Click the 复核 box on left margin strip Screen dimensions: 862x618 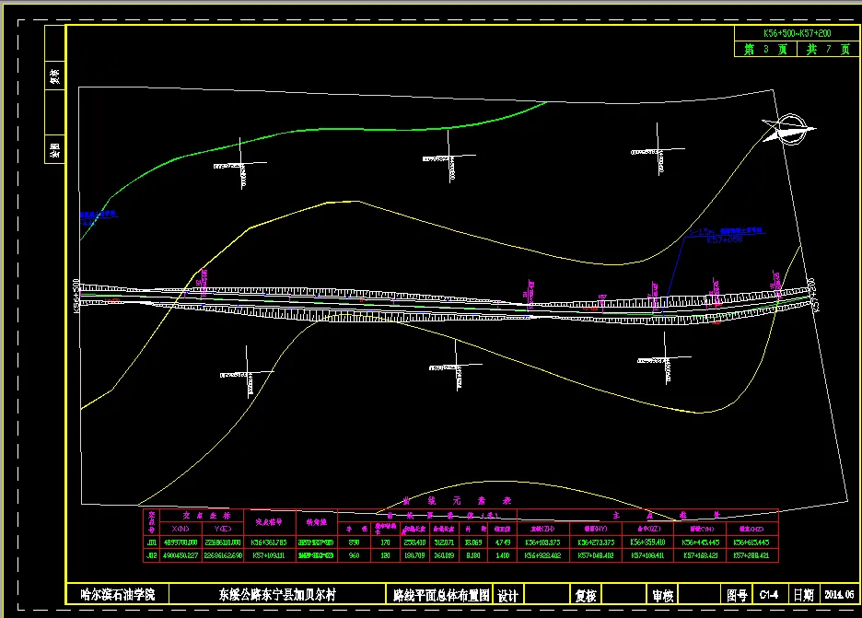coord(55,76)
